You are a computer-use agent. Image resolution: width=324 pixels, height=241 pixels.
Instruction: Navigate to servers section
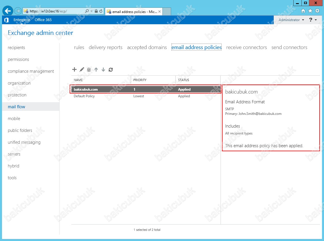click(14, 154)
